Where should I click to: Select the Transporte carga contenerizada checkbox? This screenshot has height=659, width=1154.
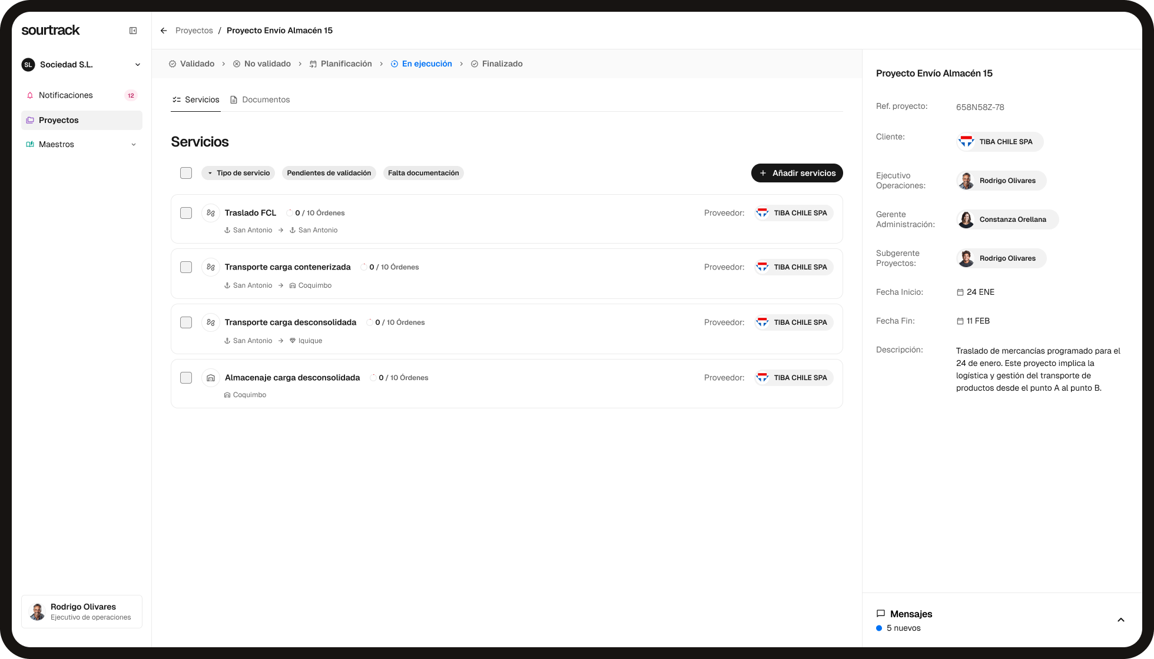point(185,267)
